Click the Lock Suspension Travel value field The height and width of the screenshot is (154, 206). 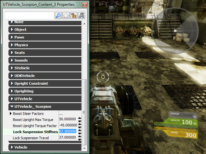point(68,138)
